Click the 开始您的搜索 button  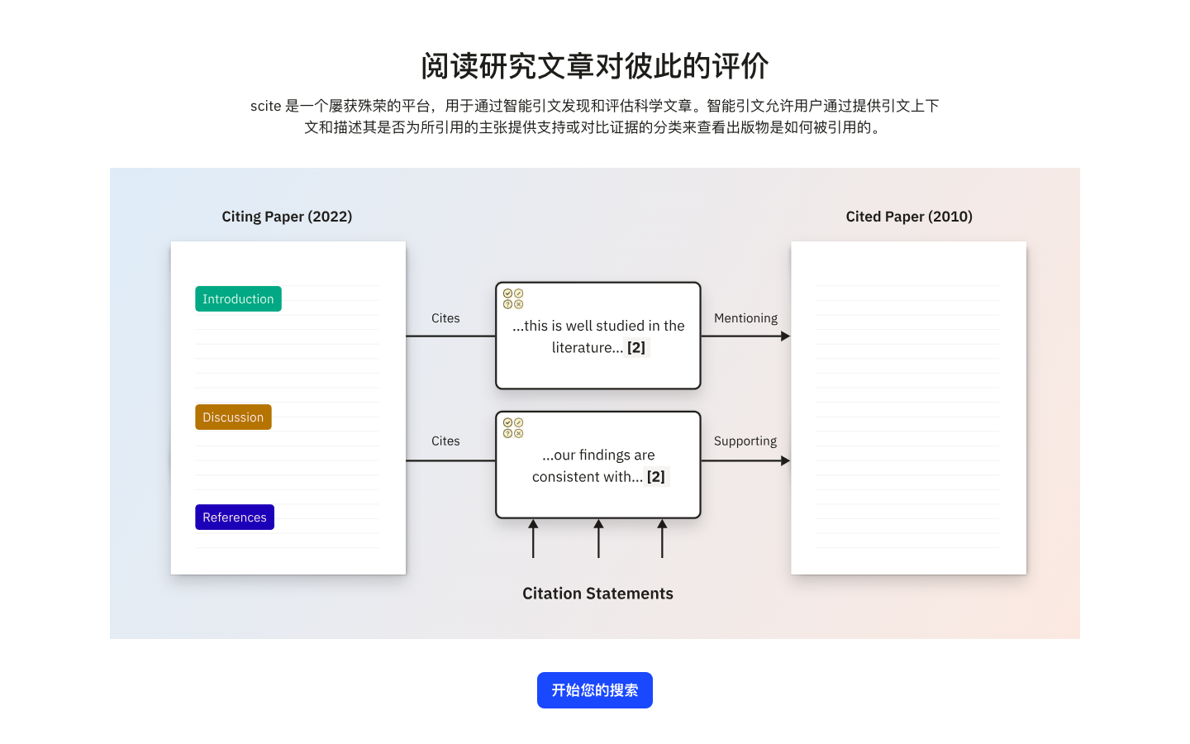(x=594, y=690)
